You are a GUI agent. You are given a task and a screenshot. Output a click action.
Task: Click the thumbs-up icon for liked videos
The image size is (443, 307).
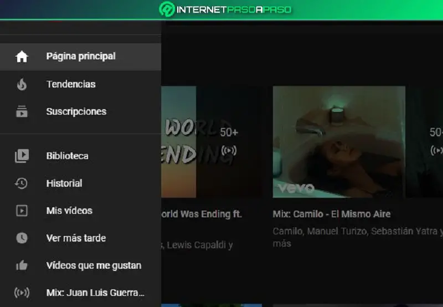tap(22, 265)
